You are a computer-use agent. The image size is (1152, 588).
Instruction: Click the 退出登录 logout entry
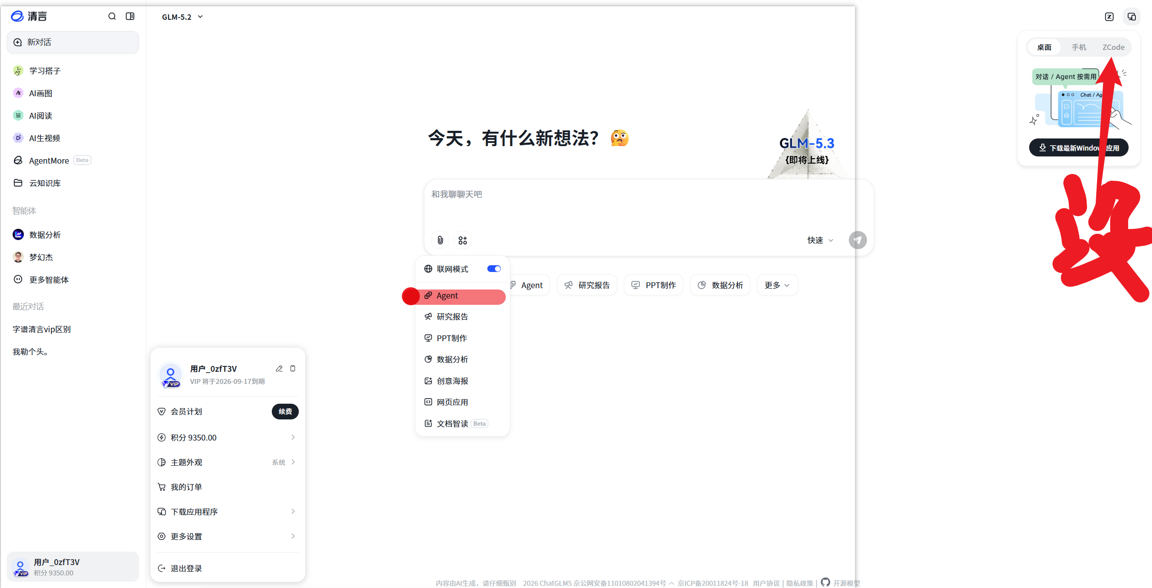tap(228, 568)
